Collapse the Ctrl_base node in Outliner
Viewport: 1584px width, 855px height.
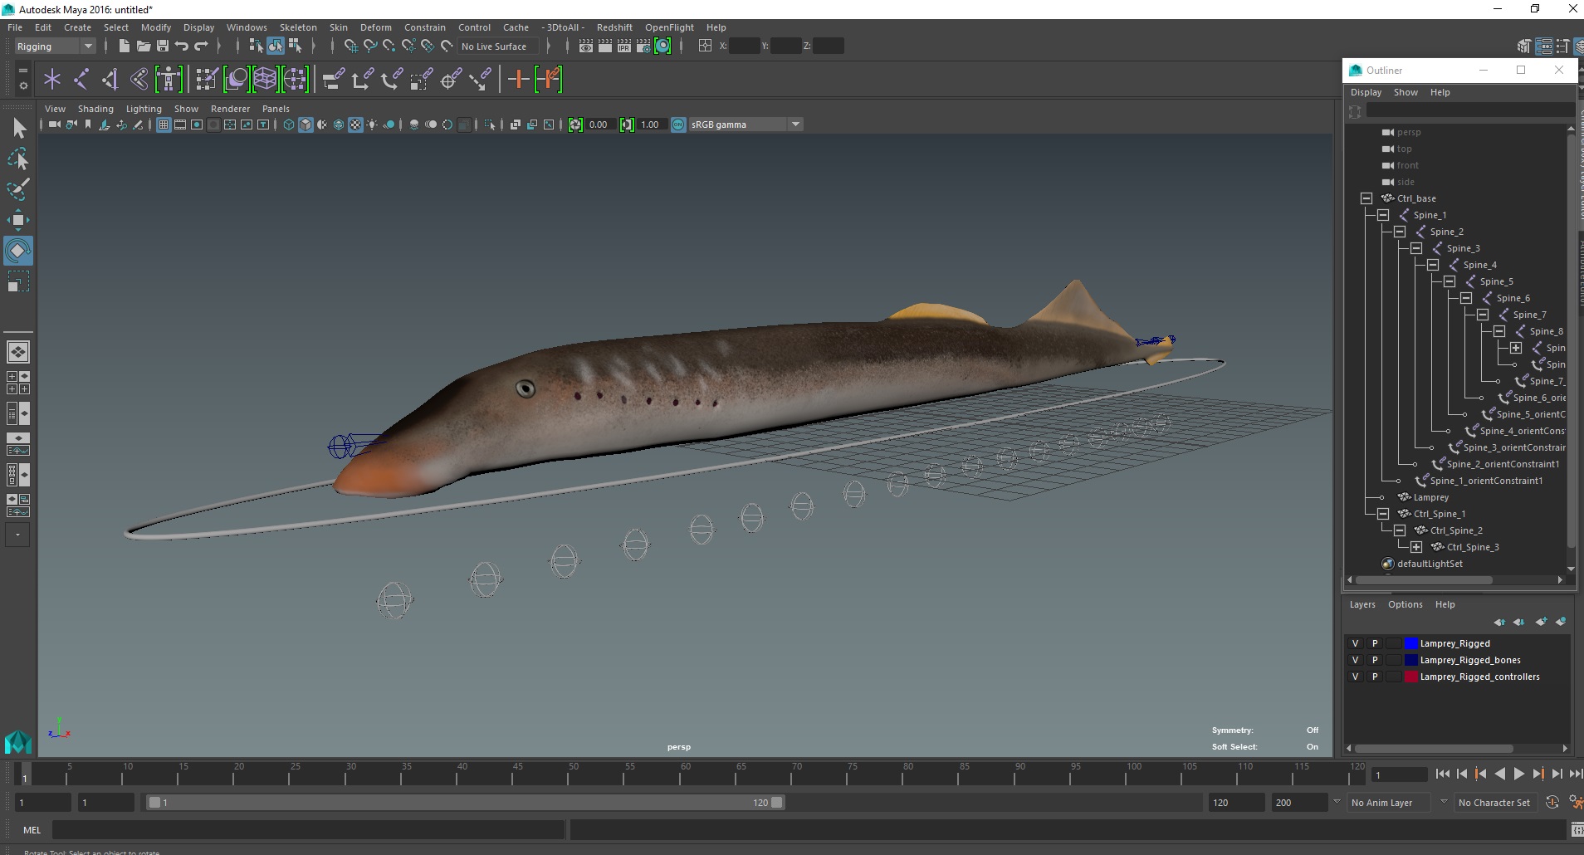coord(1366,198)
